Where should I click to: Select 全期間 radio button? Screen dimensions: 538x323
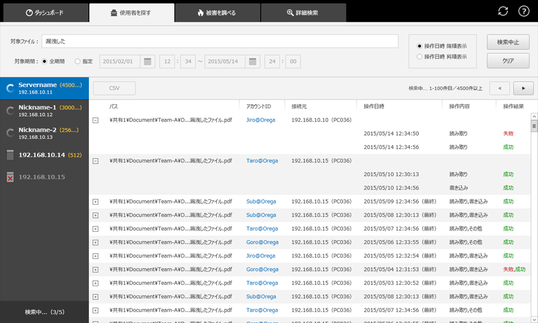[44, 62]
